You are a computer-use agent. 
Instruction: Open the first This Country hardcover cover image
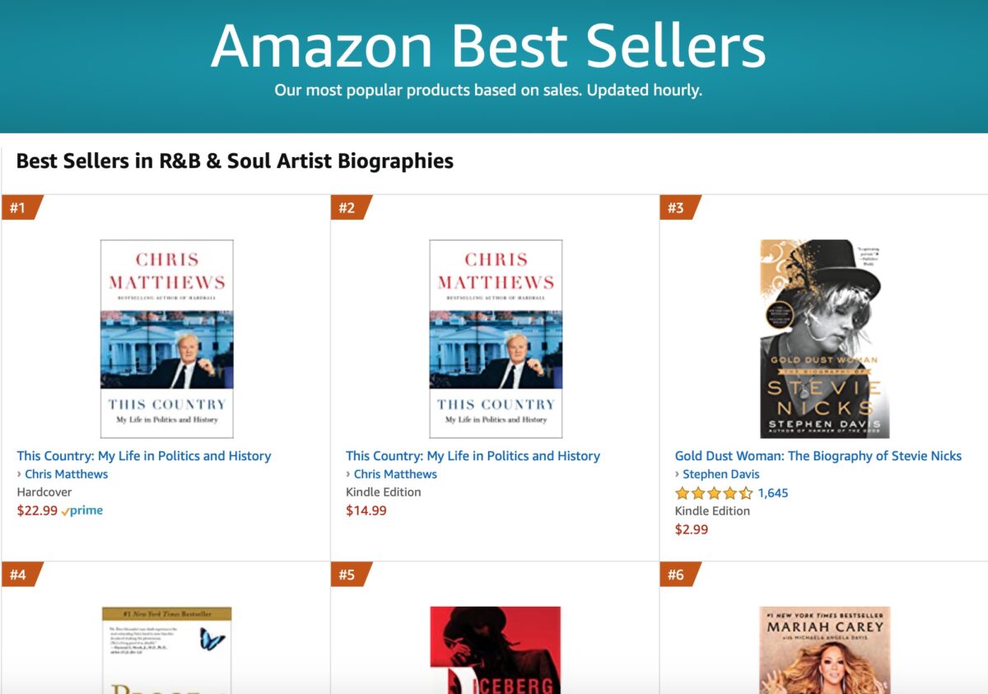167,338
